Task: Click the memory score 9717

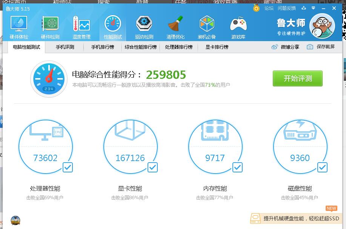Action: click(x=215, y=158)
